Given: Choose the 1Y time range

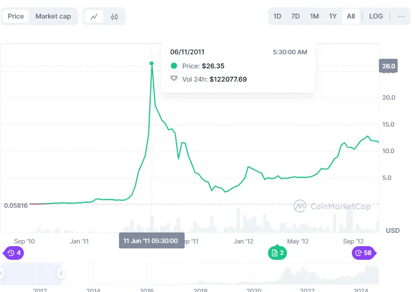Looking at the screenshot, I should pyautogui.click(x=332, y=16).
